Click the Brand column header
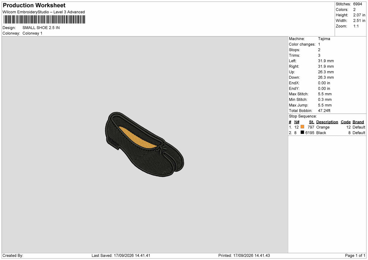This screenshot has width=368, height=260. click(358, 122)
